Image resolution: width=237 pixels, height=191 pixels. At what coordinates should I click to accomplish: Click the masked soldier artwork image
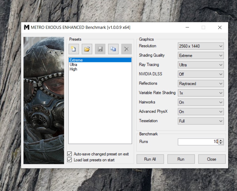[x=44, y=100]
